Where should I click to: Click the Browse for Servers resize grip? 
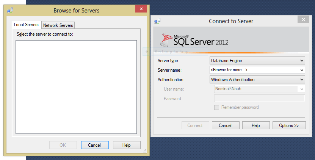[144, 151]
